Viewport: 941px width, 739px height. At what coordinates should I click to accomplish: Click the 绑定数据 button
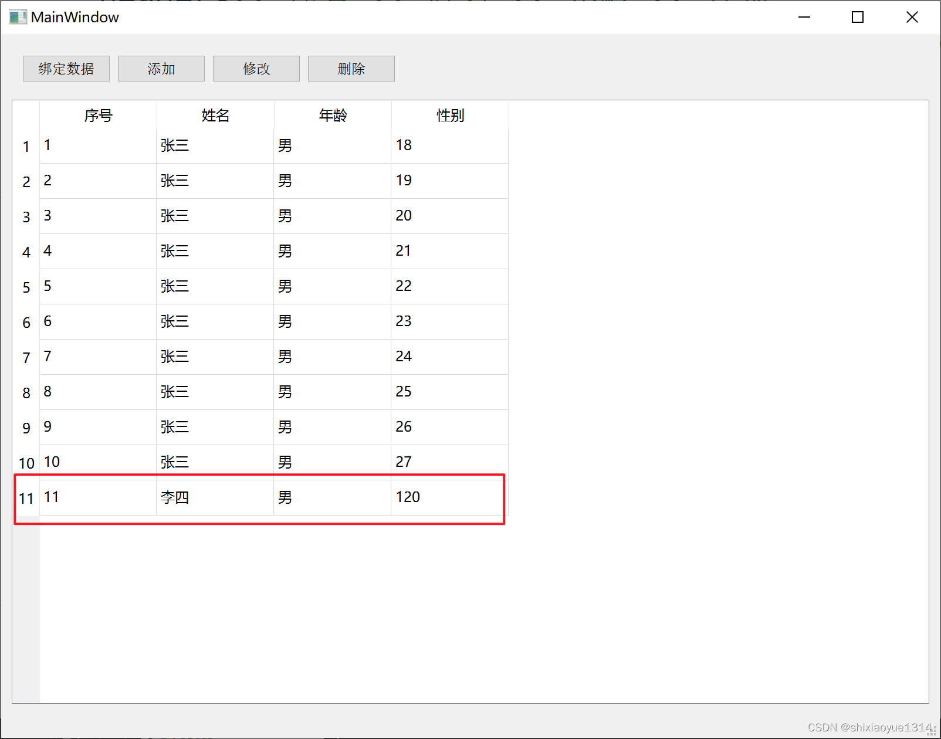[x=66, y=69]
